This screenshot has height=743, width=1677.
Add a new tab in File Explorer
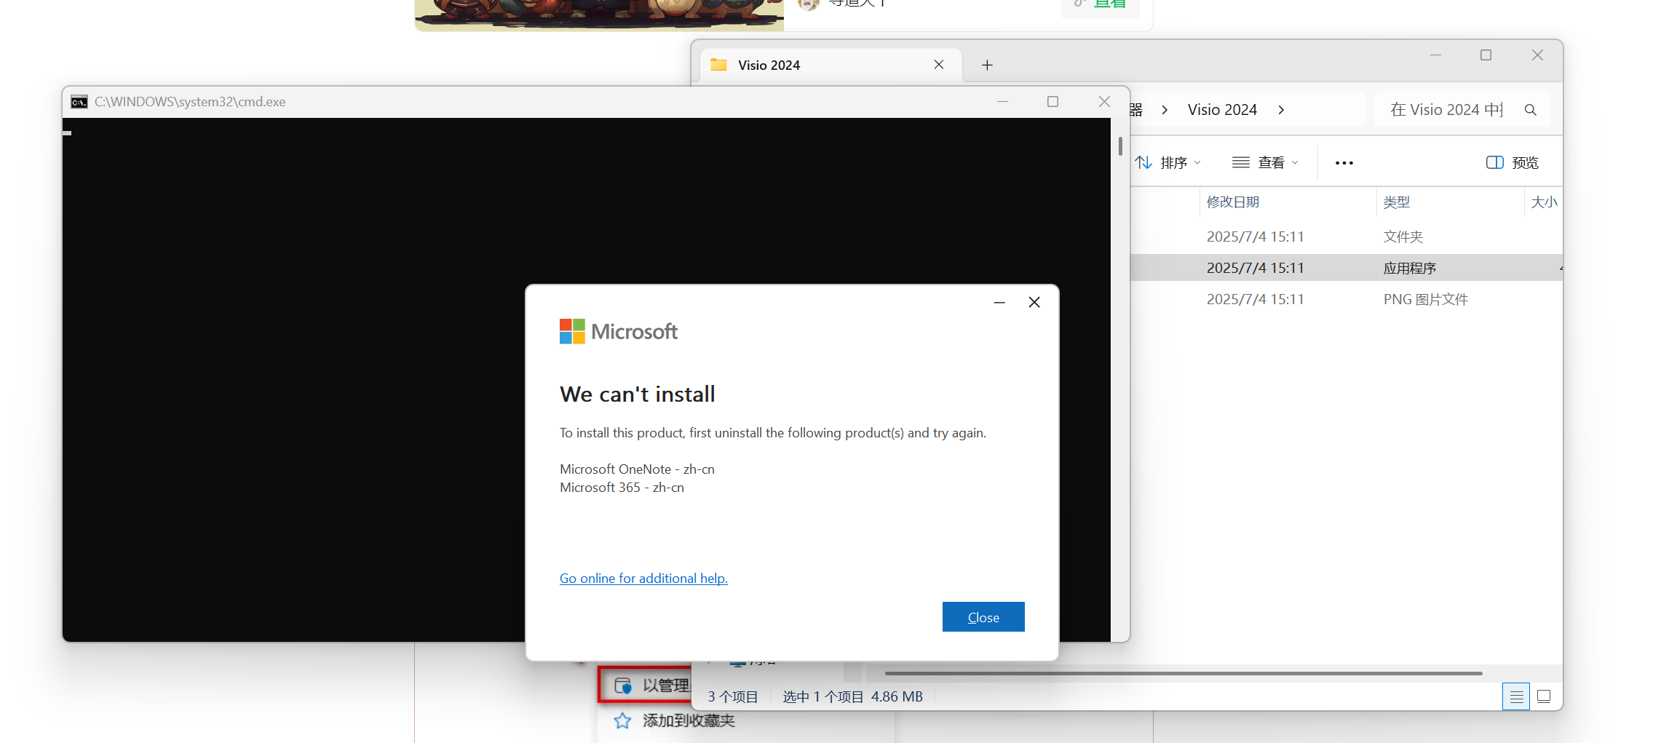pyautogui.click(x=987, y=65)
